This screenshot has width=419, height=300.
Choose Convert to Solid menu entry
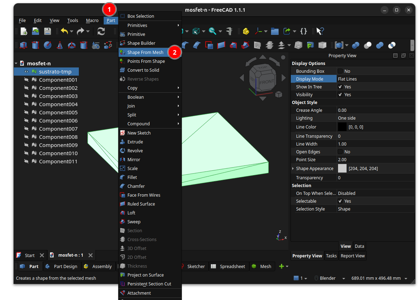(150, 70)
